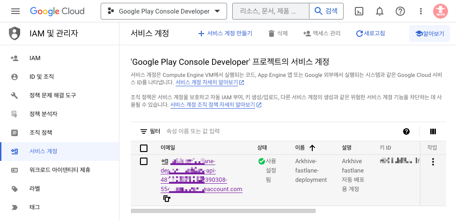Click the 삭제 delete button
The width and height of the screenshot is (456, 221).
[278, 33]
